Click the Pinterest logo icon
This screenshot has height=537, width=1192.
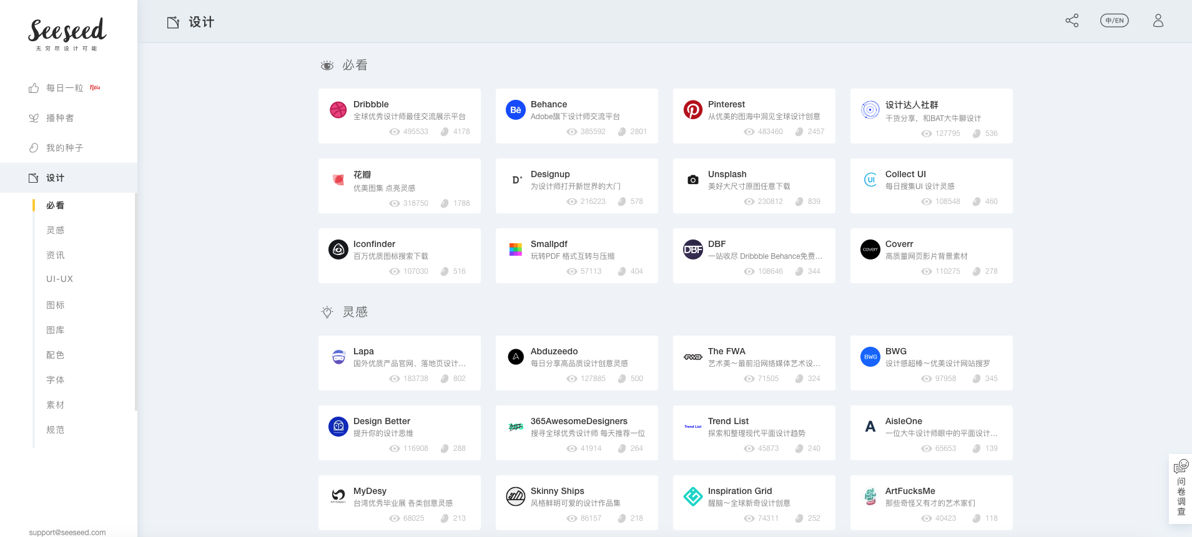(x=693, y=110)
